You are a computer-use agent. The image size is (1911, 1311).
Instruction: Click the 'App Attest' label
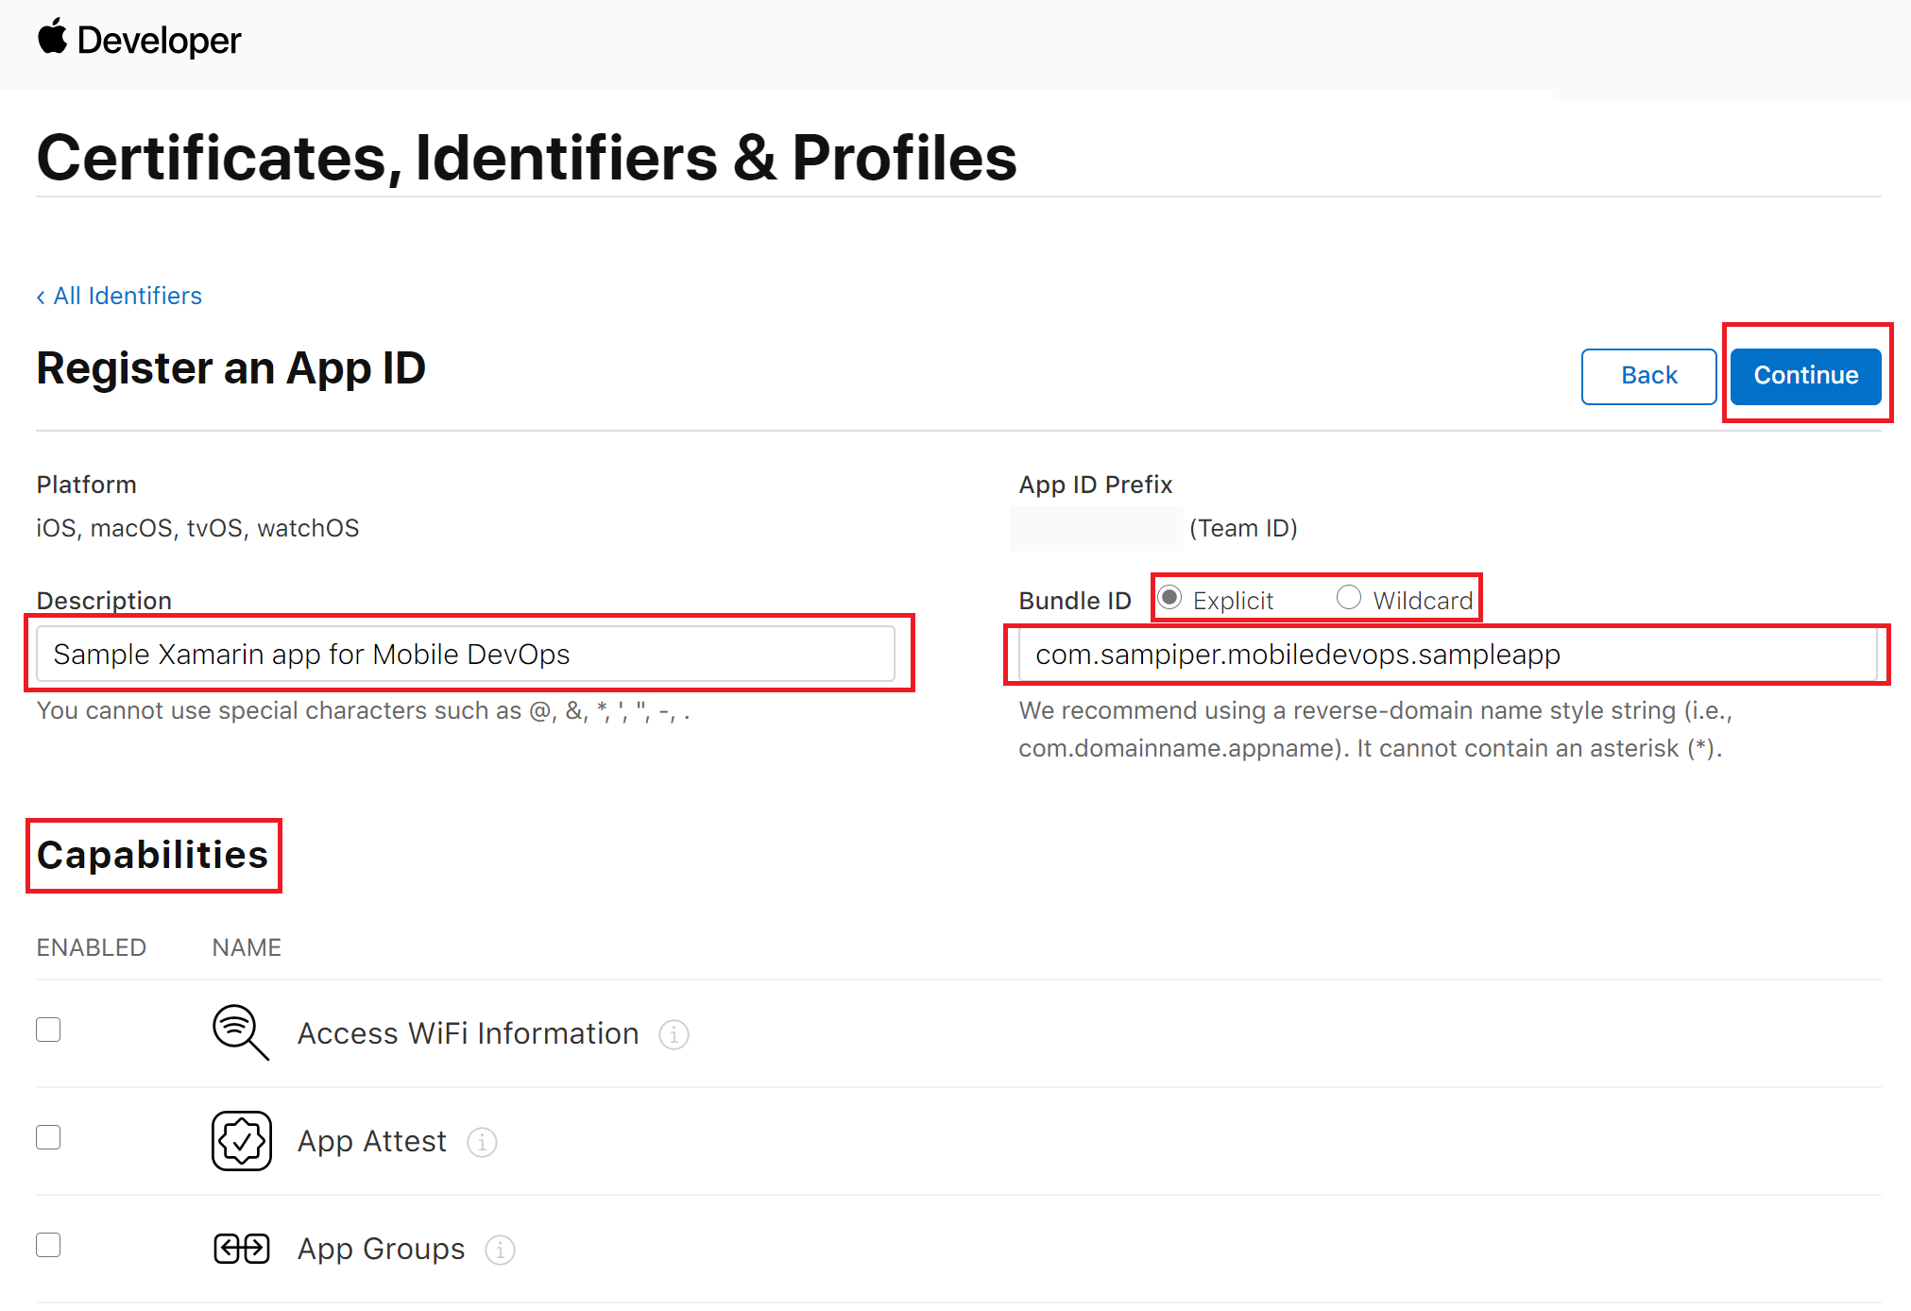[x=372, y=1141]
